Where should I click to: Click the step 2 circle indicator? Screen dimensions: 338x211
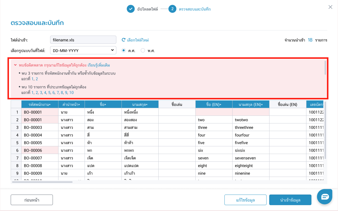[x=172, y=9]
